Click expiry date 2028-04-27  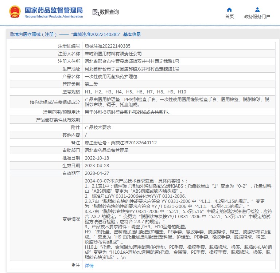click(x=97, y=173)
